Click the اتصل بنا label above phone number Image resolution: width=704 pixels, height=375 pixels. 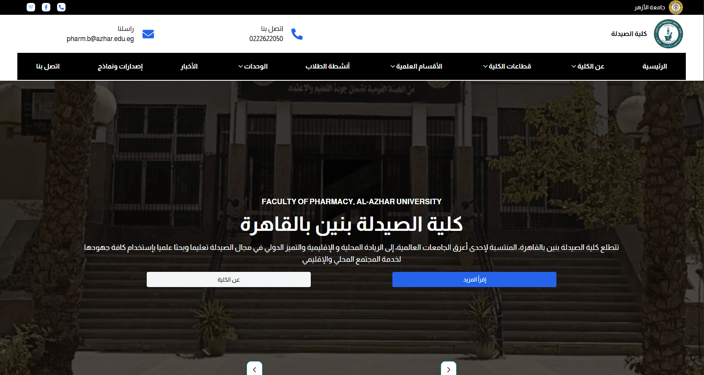(272, 28)
